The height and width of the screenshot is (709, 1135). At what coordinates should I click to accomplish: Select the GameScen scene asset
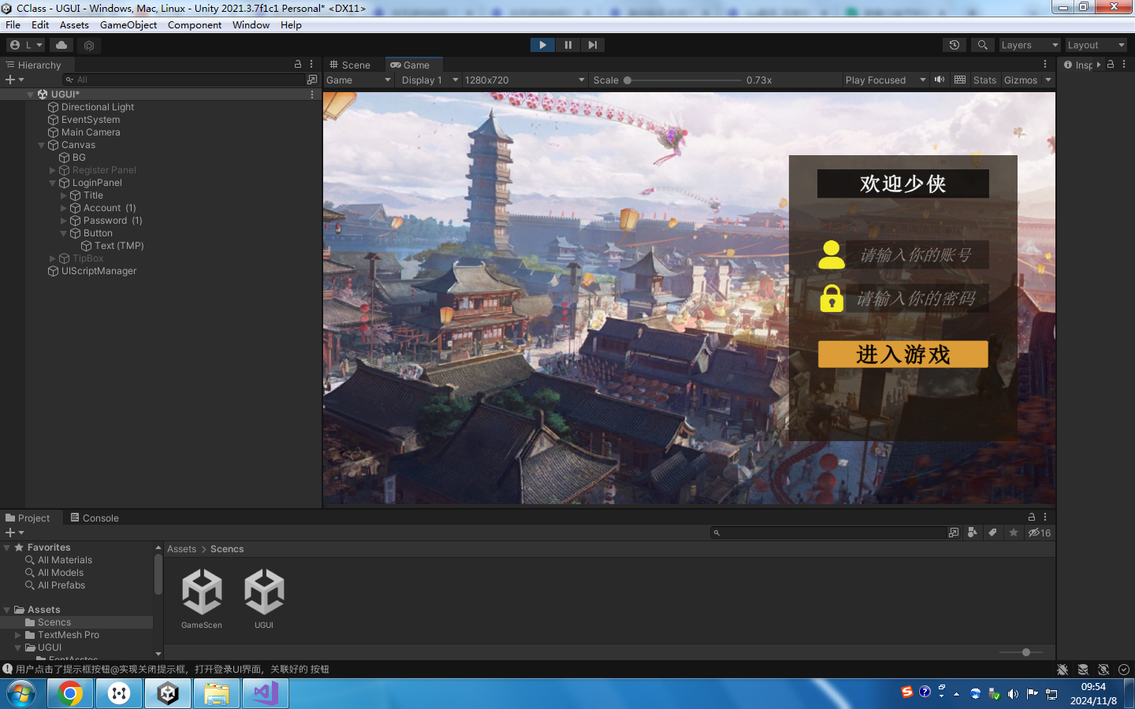(x=202, y=599)
